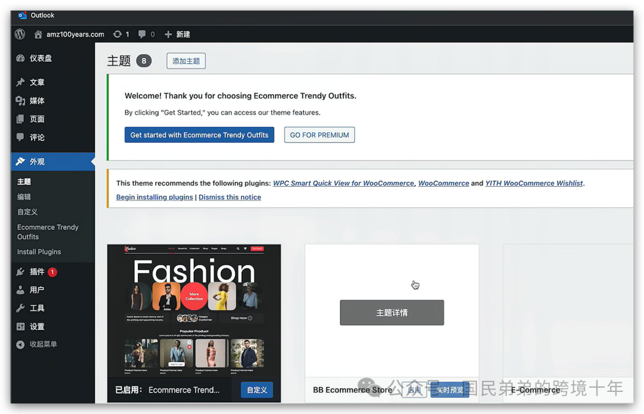Image resolution: width=644 pixels, height=414 pixels.
Task: Open 仪表盘 in the sidebar
Action: click(x=41, y=58)
